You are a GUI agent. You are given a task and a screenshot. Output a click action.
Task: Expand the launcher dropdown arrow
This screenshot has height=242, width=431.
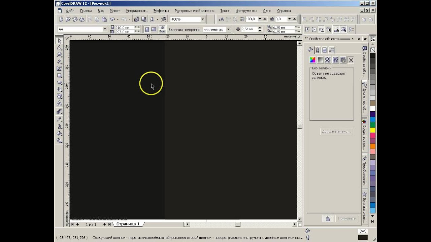pyautogui.click(x=157, y=19)
